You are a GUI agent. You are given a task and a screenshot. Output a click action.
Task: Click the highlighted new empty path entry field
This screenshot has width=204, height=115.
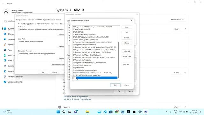click(x=95, y=78)
